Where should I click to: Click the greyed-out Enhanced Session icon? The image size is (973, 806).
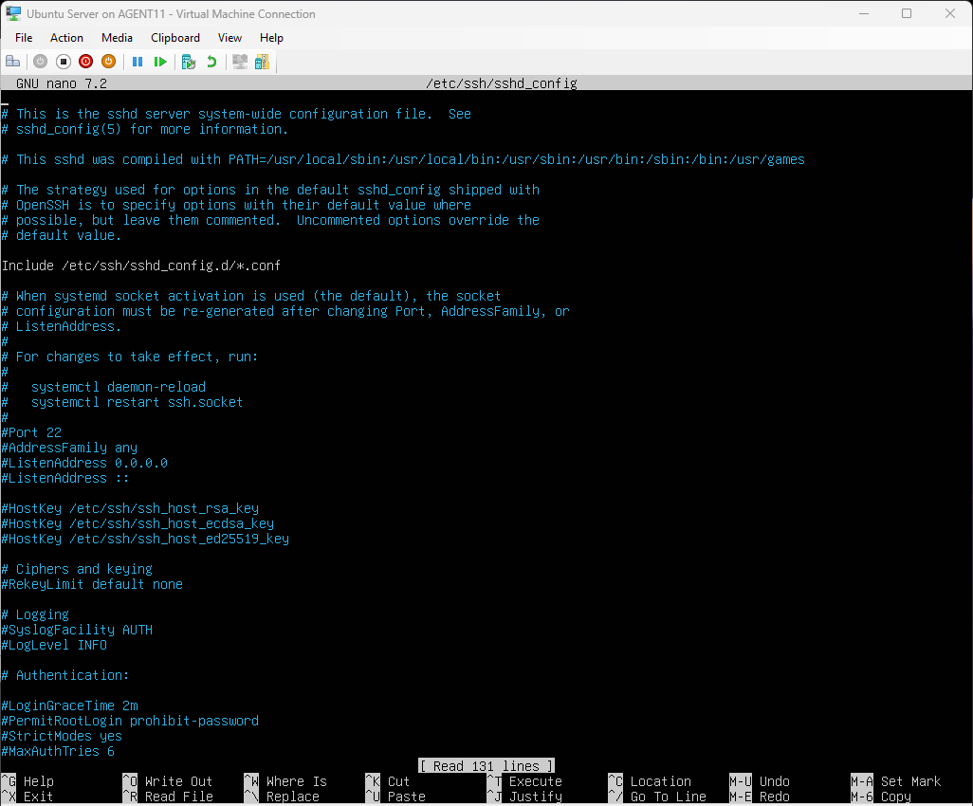tap(240, 62)
